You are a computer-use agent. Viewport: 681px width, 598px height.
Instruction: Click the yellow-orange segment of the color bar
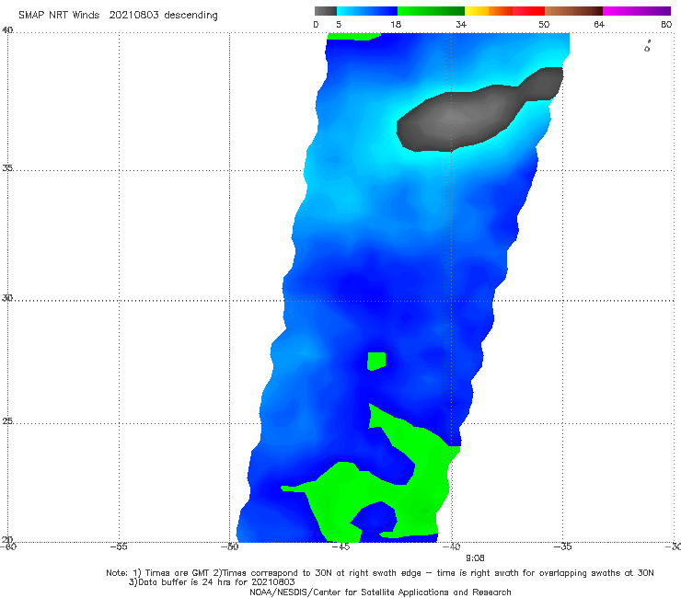(489, 11)
